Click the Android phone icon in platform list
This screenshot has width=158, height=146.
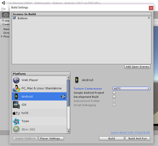click(16, 96)
